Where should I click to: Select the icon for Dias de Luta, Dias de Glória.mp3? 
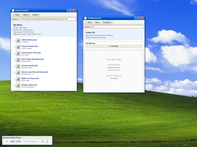coord(18,73)
